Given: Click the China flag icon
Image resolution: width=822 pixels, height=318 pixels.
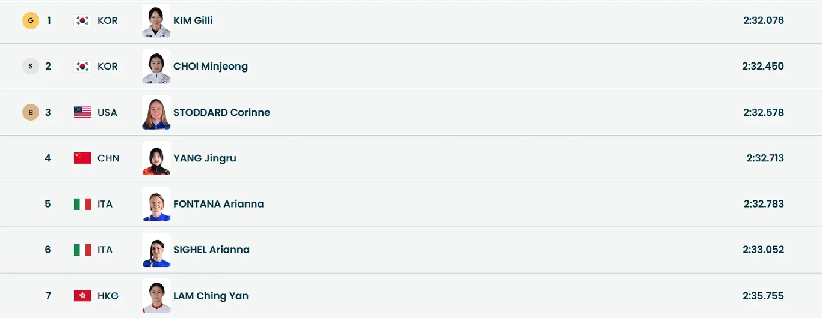Looking at the screenshot, I should pyautogui.click(x=82, y=158).
